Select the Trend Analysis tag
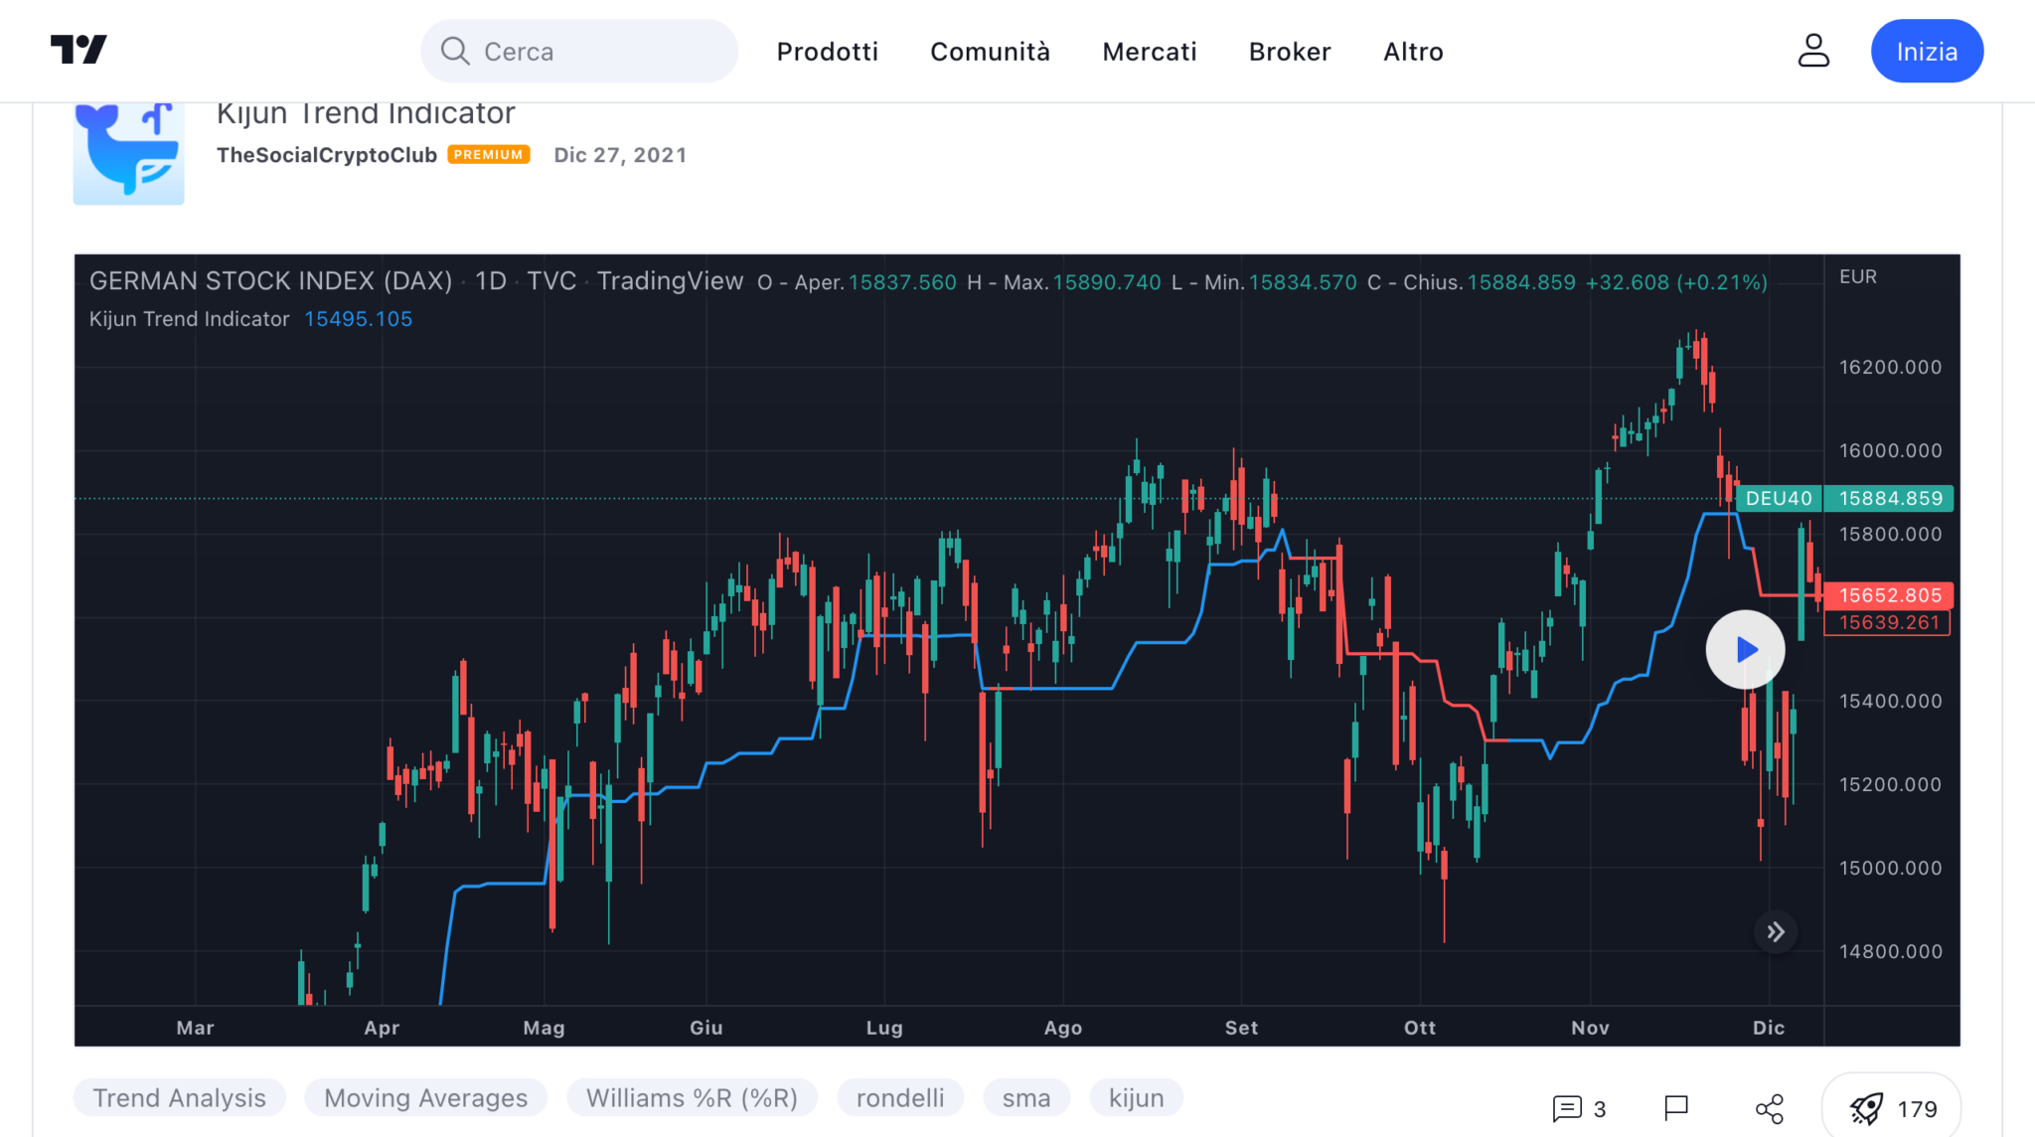Image resolution: width=2035 pixels, height=1137 pixels. [179, 1098]
